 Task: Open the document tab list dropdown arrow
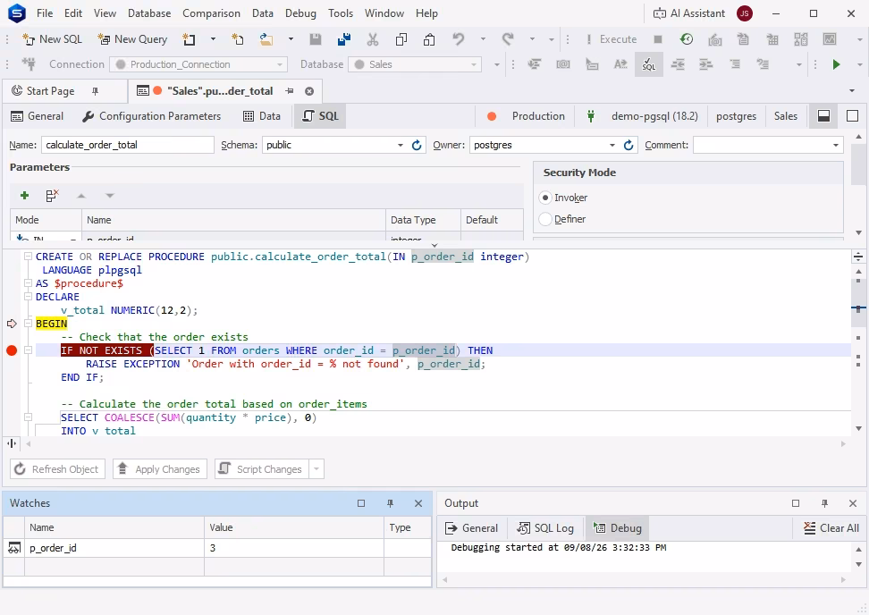coord(852,91)
